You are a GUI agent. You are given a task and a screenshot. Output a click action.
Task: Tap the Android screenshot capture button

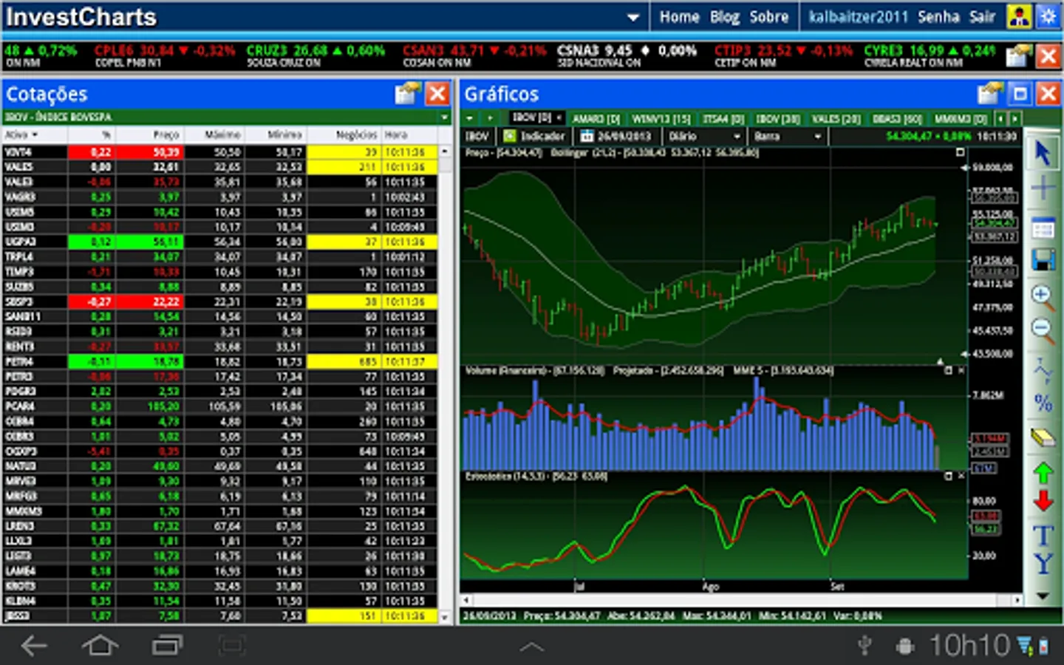click(x=231, y=646)
